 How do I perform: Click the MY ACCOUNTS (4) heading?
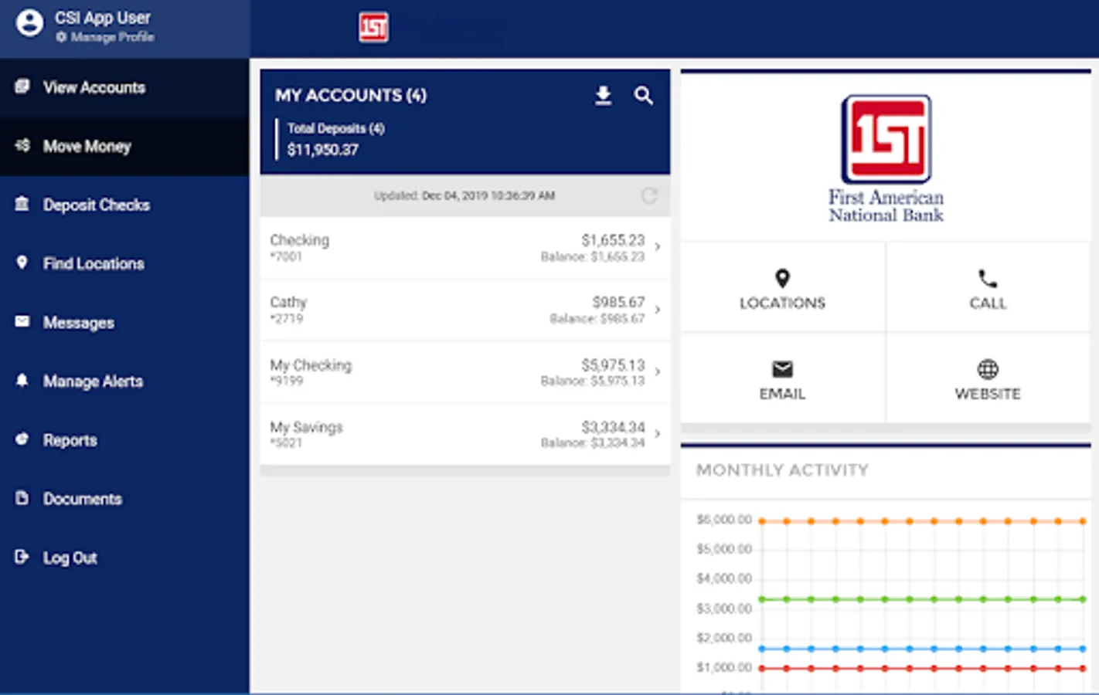(351, 96)
